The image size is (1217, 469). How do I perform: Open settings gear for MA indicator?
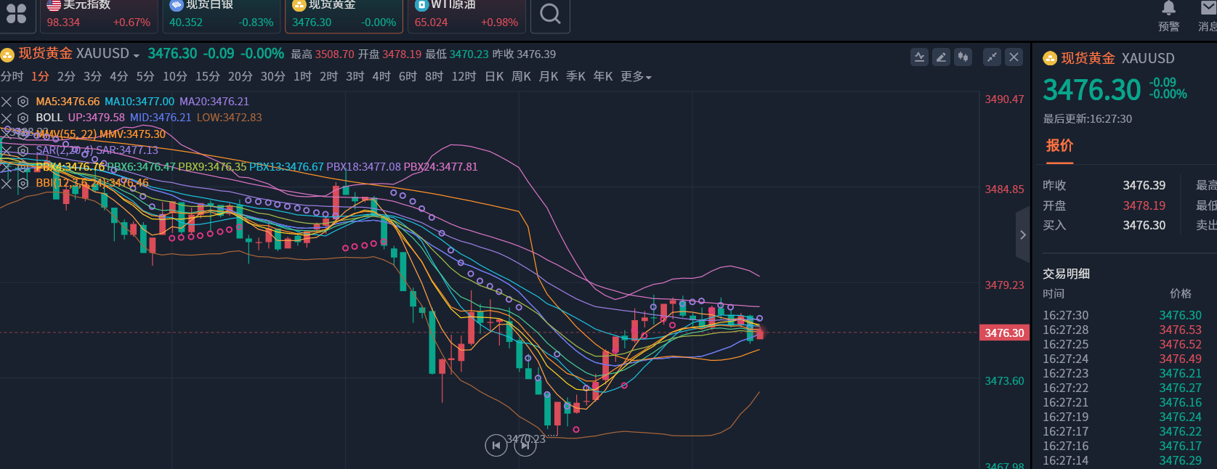click(23, 102)
